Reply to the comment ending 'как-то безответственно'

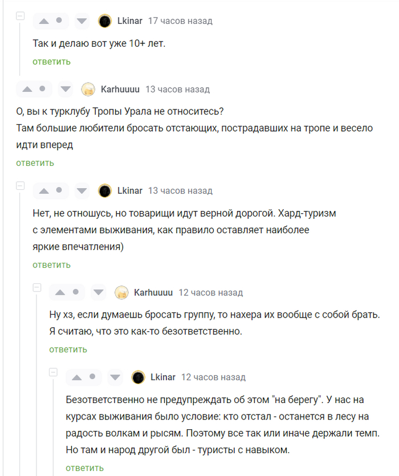point(68,349)
